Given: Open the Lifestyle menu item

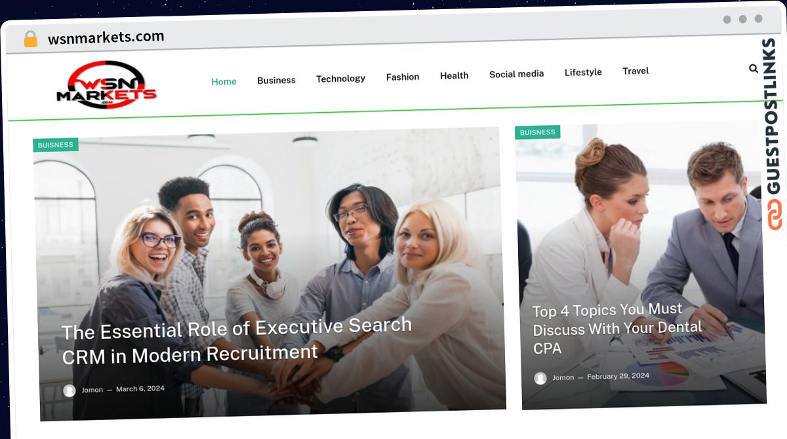Looking at the screenshot, I should (x=583, y=72).
